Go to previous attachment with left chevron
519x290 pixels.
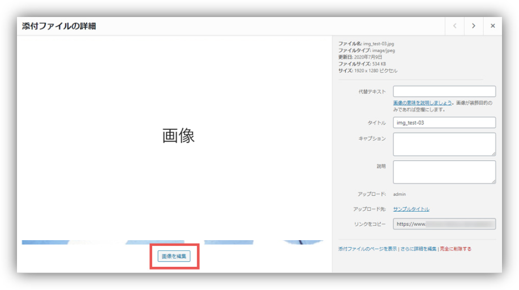(x=454, y=26)
